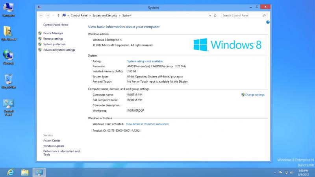Open Windows Update under See also
Image resolution: width=315 pixels, height=177 pixels.
click(54, 146)
